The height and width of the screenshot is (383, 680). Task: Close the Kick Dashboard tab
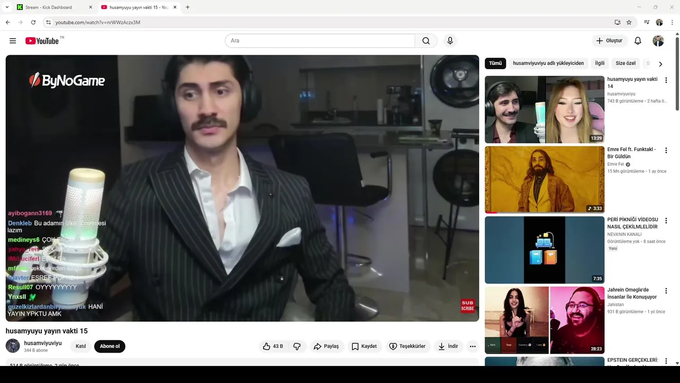[x=90, y=7]
